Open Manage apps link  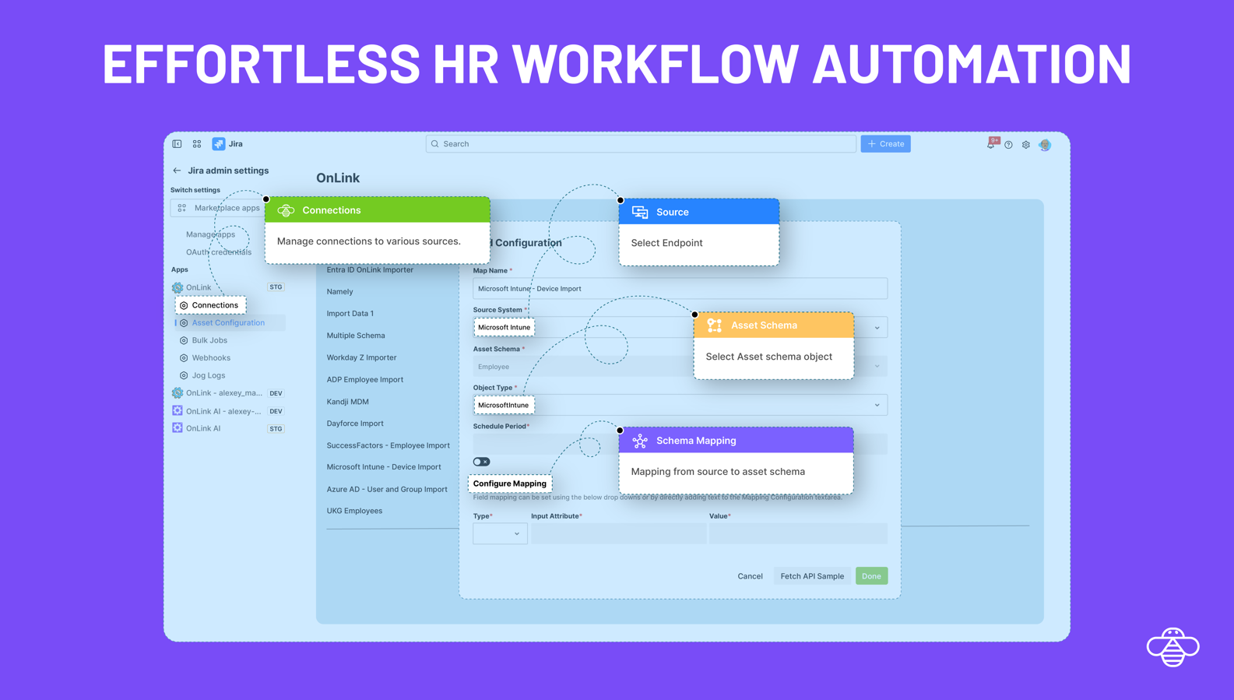click(210, 234)
